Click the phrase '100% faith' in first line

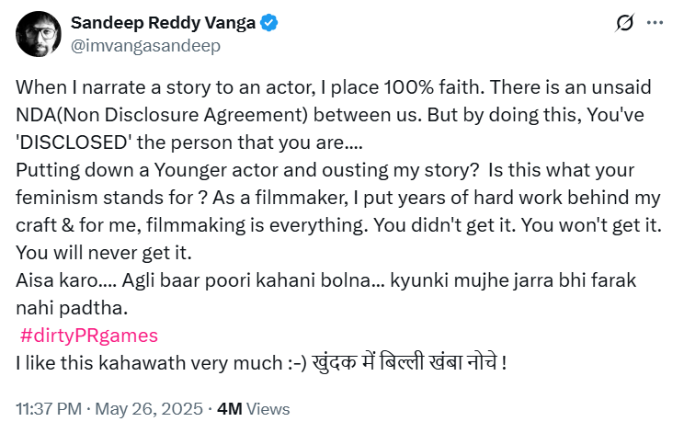pos(434,87)
